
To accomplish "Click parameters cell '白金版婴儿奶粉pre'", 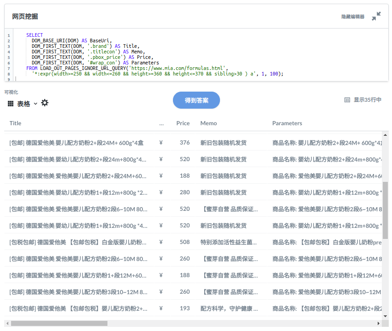I will click(327, 242).
